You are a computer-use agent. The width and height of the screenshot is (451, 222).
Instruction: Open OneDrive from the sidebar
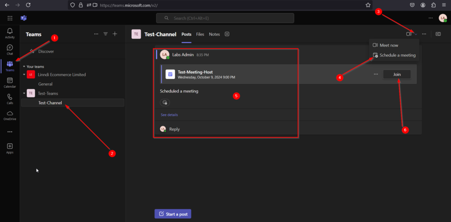(x=10, y=115)
